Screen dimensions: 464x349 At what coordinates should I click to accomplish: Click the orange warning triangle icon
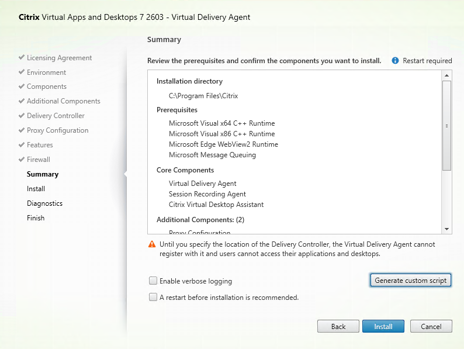[x=152, y=244]
